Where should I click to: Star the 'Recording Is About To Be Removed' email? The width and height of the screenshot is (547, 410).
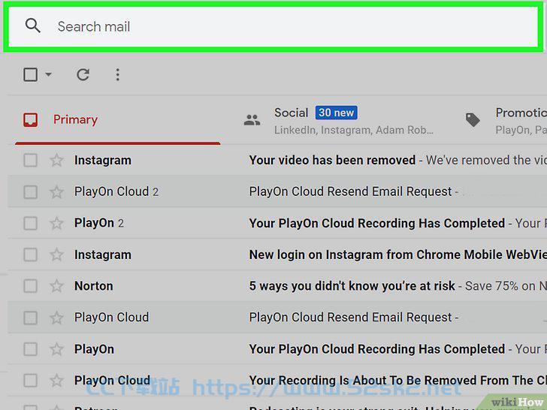click(x=56, y=381)
